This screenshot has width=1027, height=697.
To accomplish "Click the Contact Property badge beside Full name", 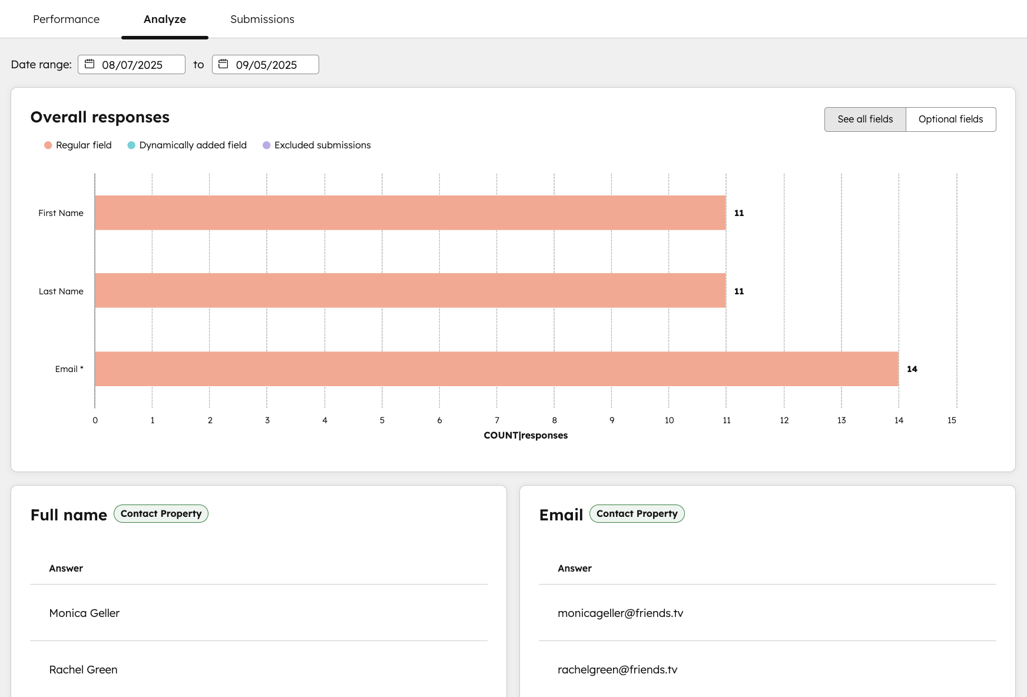I will [161, 513].
